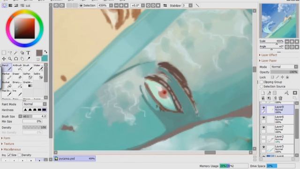
Task: Flip the canvas view horizontally
Action: [165, 6]
